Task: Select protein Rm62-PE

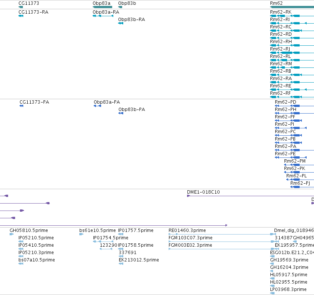Action: [x=285, y=154]
